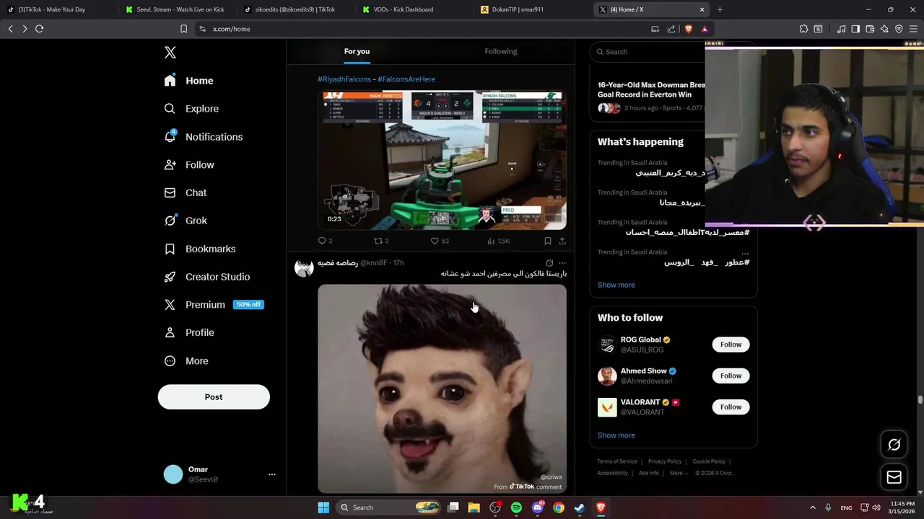This screenshot has width=924, height=519.
Task: Open browser extensions puzzle icon
Action: coord(803,29)
